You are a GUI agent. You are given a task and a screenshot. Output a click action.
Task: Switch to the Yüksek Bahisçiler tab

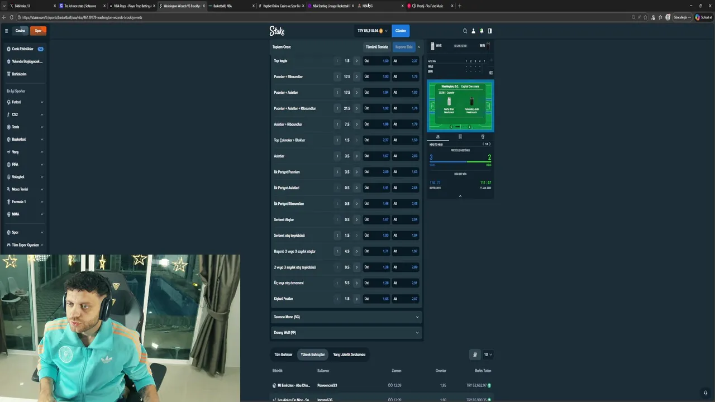coord(313,355)
